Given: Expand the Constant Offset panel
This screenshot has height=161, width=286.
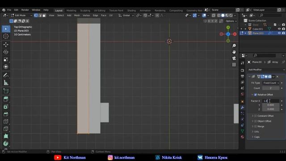Looking at the screenshot, I should (x=252, y=116).
